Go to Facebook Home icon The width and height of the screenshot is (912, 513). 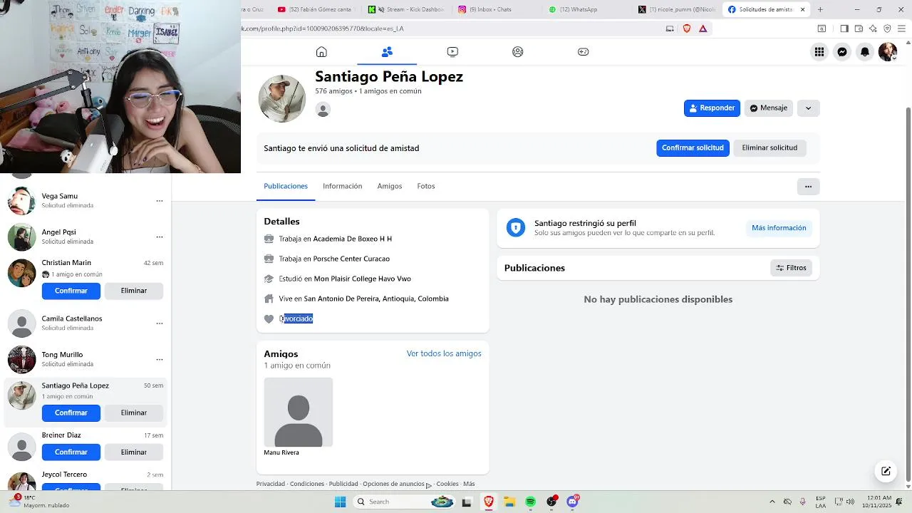point(321,51)
